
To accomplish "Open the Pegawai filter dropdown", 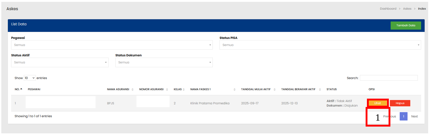I will [x=112, y=45].
